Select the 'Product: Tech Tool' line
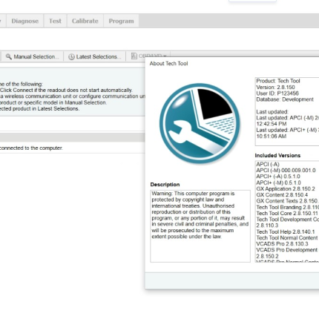Screen dimensions: 319x319 click(278, 81)
